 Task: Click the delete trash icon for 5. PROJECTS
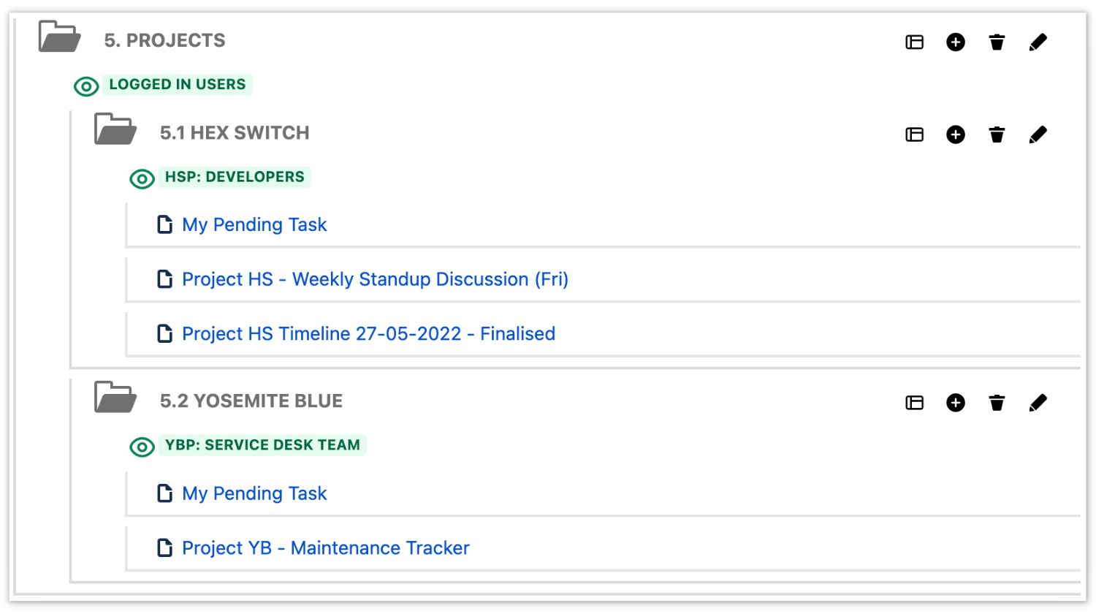pyautogui.click(x=997, y=42)
